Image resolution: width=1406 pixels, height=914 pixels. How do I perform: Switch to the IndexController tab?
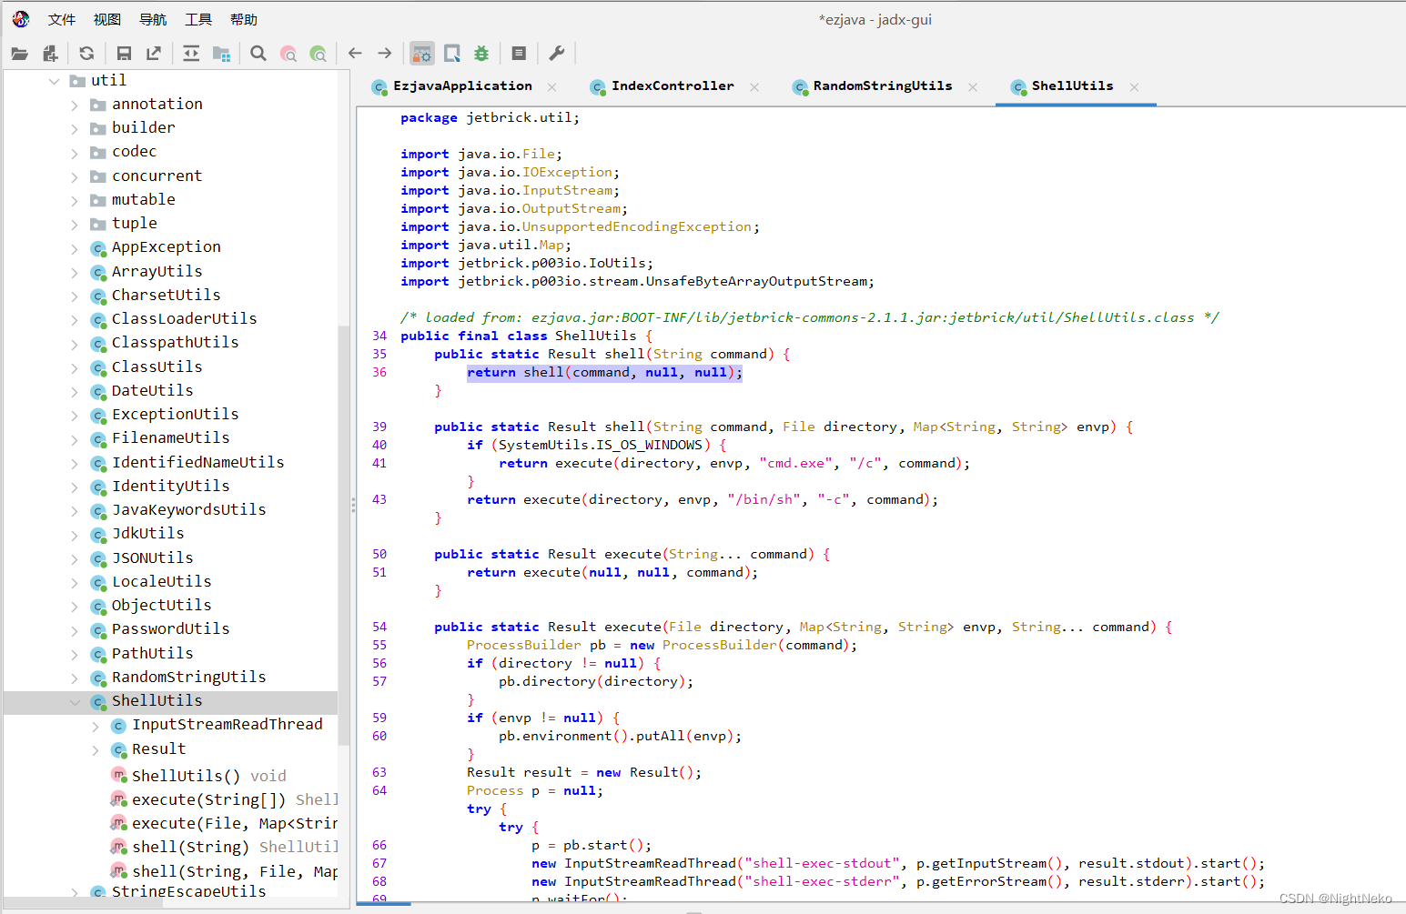[673, 86]
